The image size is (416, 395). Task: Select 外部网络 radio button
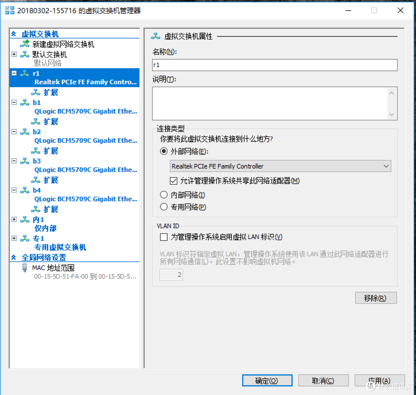(x=164, y=151)
